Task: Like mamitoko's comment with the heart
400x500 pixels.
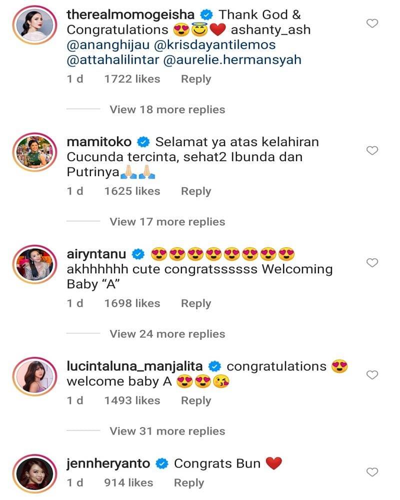Action: click(x=372, y=151)
